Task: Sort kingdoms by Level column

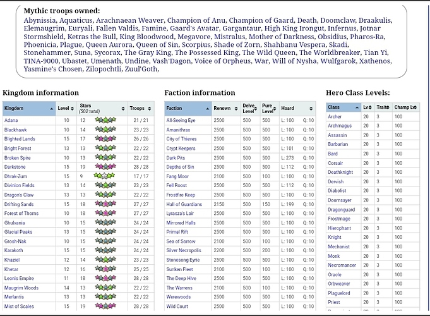Action: point(66,109)
